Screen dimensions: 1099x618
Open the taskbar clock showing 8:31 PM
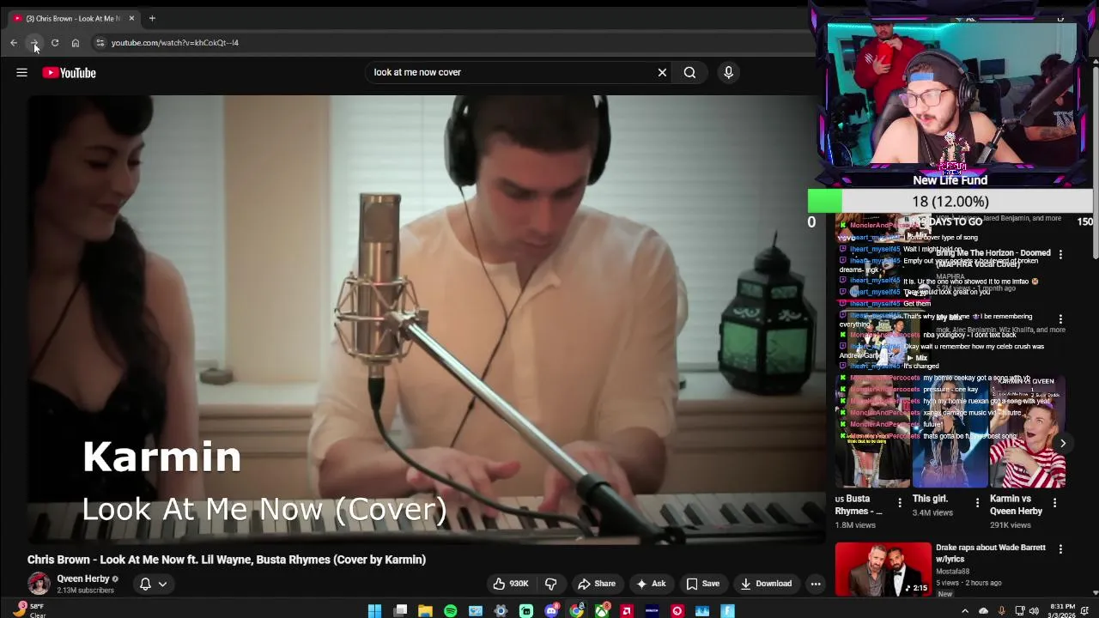pos(1062,611)
